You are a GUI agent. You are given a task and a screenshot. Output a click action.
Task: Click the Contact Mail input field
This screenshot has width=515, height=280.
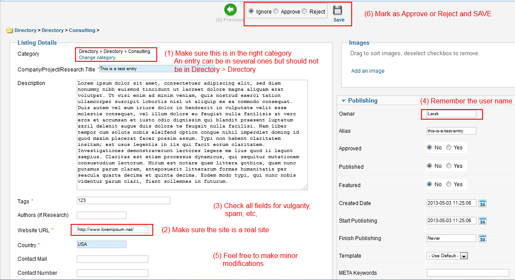click(x=112, y=259)
